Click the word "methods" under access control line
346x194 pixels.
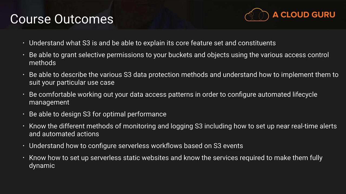42,63
